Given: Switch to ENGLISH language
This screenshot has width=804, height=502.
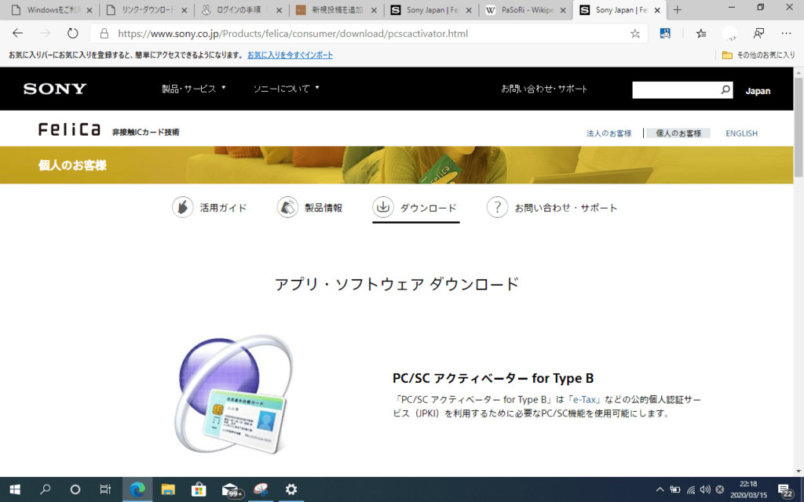Looking at the screenshot, I should point(741,133).
